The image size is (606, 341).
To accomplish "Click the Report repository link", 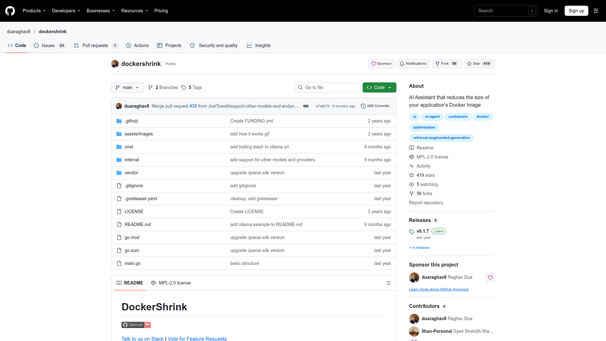I will pyautogui.click(x=426, y=203).
